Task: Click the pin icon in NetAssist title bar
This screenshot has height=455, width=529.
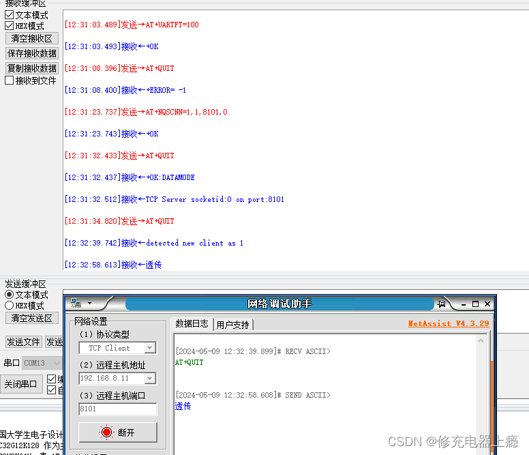Action: click(441, 304)
